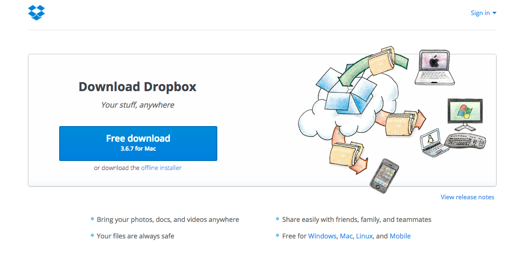Click the 'Your stuff, anywhere' tagline
Viewport: 516px width, 263px height.
pyautogui.click(x=138, y=105)
